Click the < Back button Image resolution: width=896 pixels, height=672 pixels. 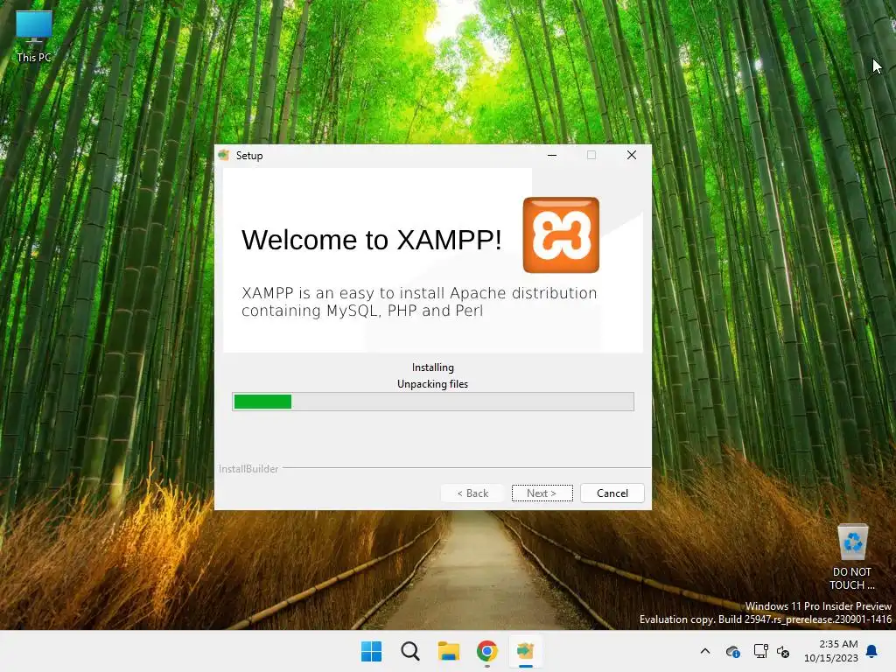tap(472, 493)
